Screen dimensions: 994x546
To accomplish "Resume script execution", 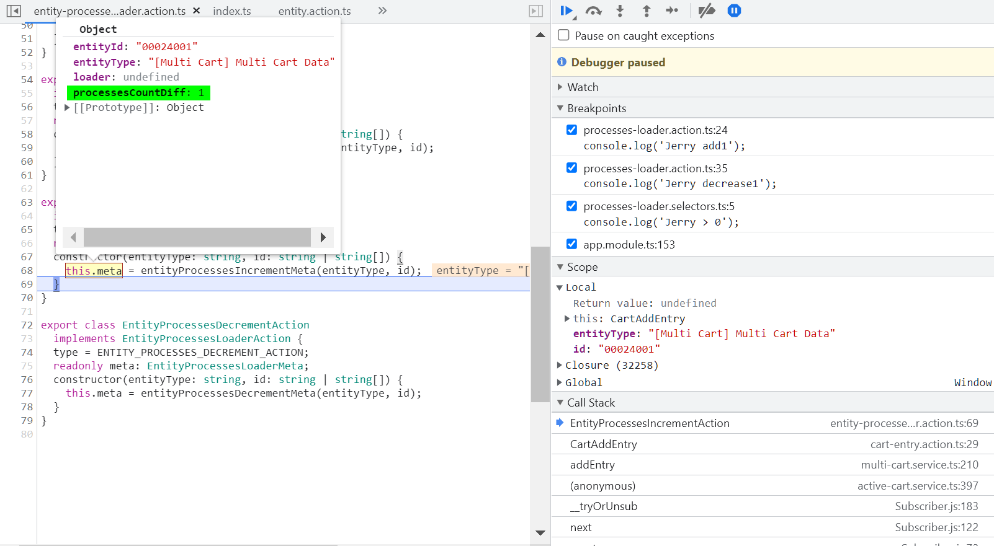I will tap(567, 11).
